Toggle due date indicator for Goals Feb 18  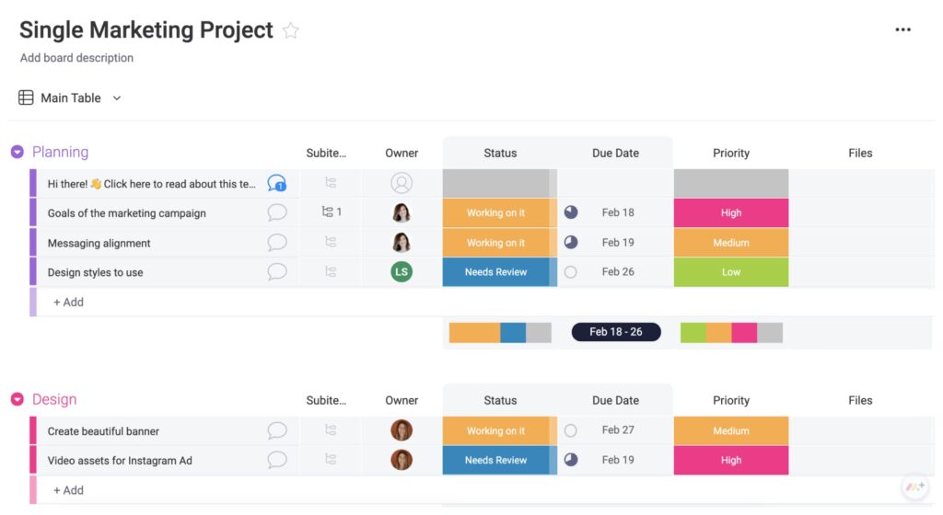(x=571, y=212)
